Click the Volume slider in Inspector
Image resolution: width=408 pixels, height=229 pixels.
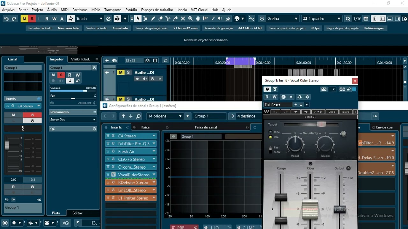pyautogui.click(x=73, y=91)
